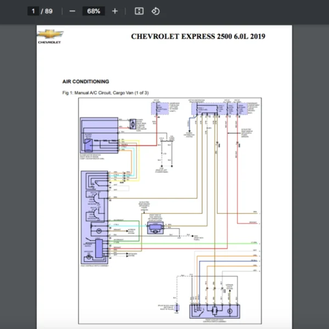Click the rotate page icon

[x=155, y=11]
